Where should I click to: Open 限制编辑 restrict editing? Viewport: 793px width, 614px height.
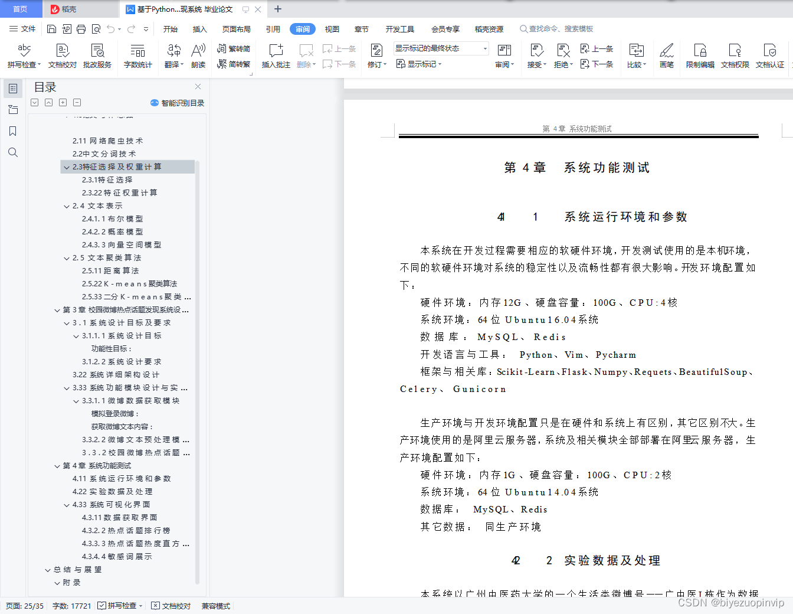(700, 55)
